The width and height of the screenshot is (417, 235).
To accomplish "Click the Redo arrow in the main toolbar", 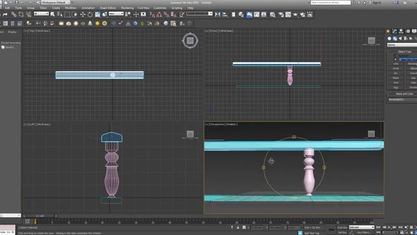I will 5,14.
